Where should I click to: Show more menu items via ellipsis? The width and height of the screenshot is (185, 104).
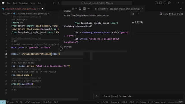[x=45, y=3]
